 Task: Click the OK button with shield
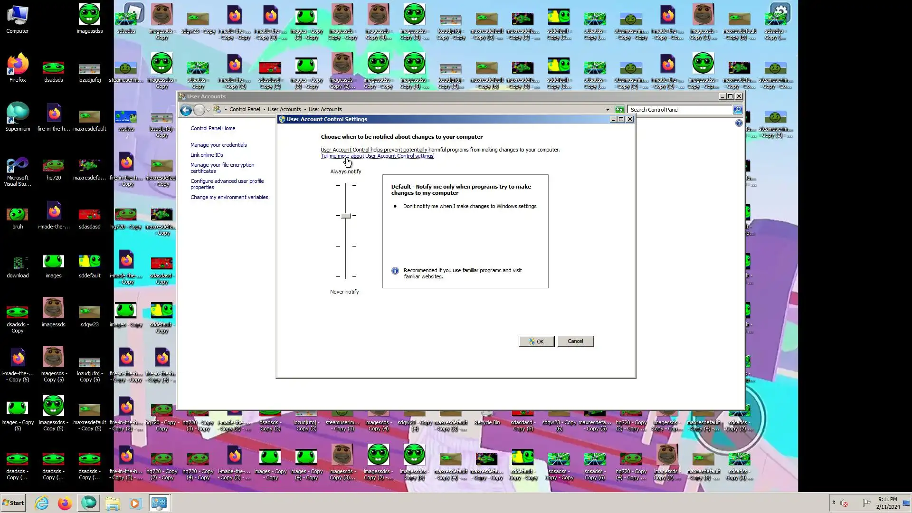coord(536,342)
